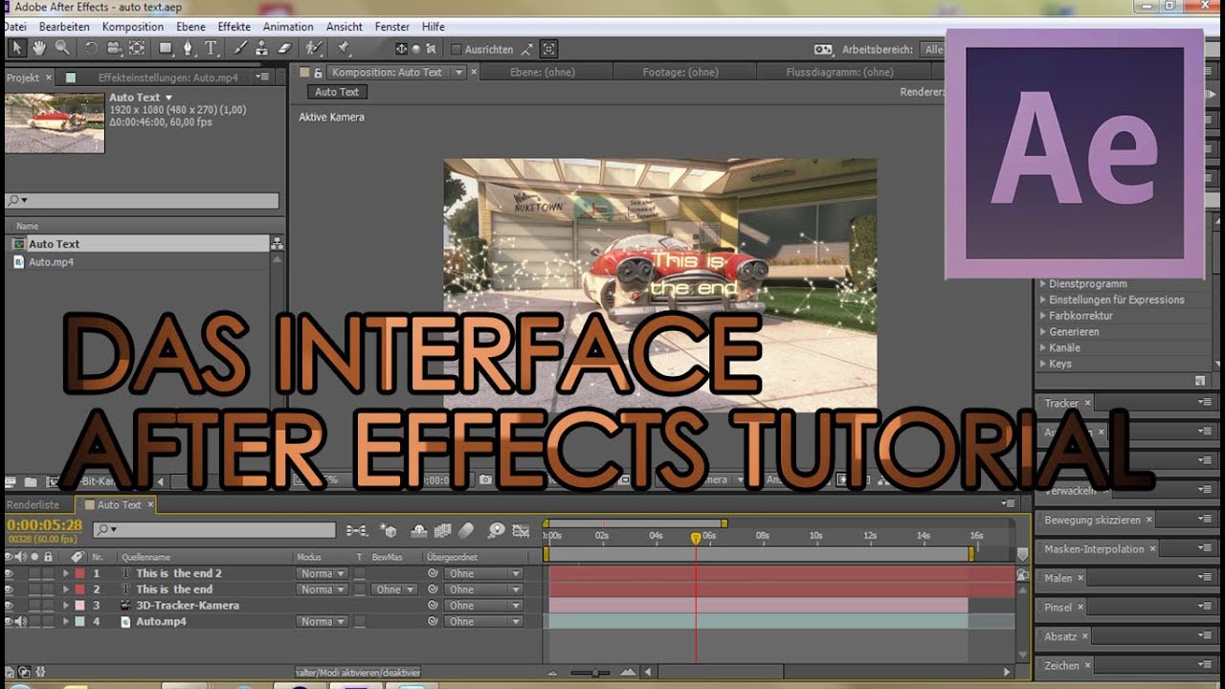Select the Unified Camera tool
Viewport: 1225px width, 689px height.
pos(114,48)
